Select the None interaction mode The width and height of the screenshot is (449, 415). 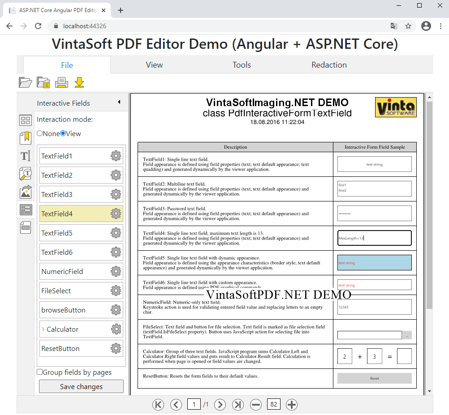[40, 133]
